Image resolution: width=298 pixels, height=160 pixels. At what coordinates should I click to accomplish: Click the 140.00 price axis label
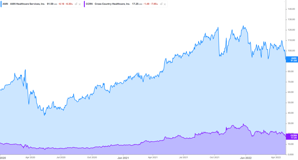click(291, 9)
